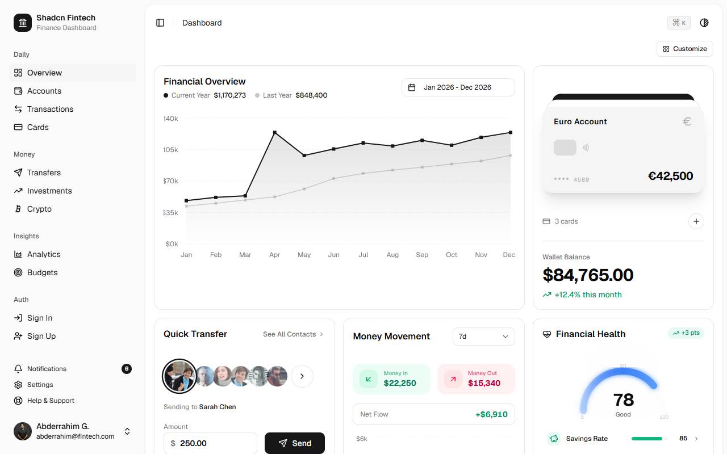Go to Accounts page

(x=74, y=91)
